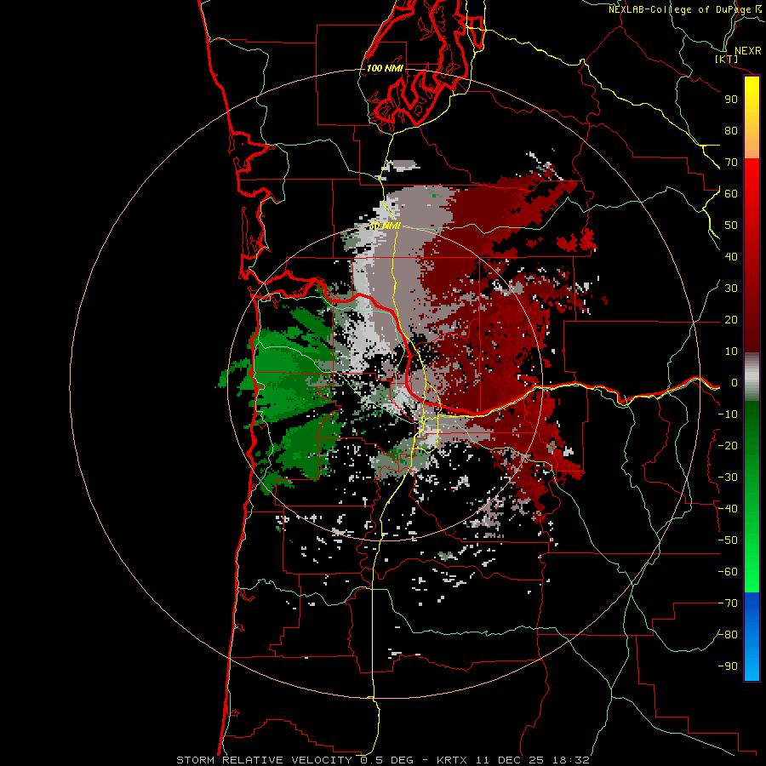Select the -90 value on the velocity scale
Image resolution: width=766 pixels, height=766 pixels.
728,666
